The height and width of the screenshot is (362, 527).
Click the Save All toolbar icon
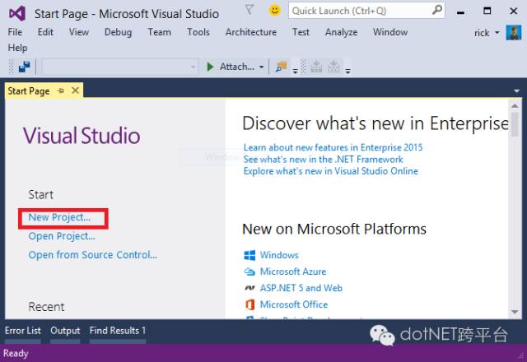24,67
